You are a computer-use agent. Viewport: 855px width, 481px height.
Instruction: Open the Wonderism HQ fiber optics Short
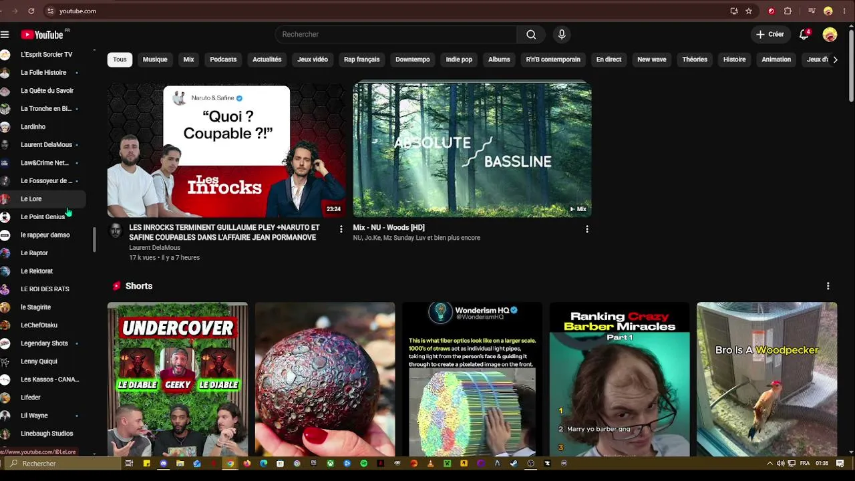[x=472, y=379]
